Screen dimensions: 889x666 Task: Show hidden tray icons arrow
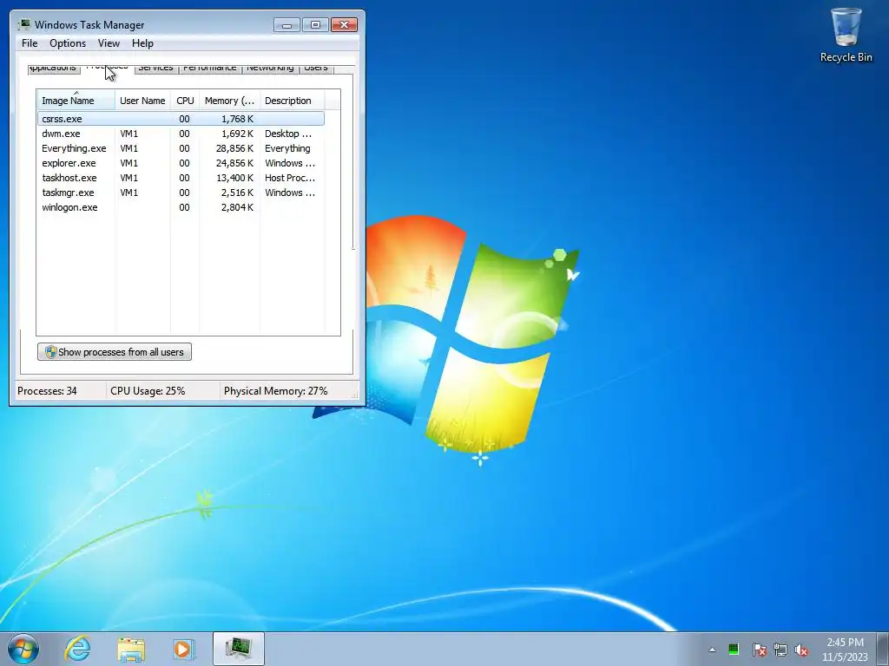coord(712,650)
